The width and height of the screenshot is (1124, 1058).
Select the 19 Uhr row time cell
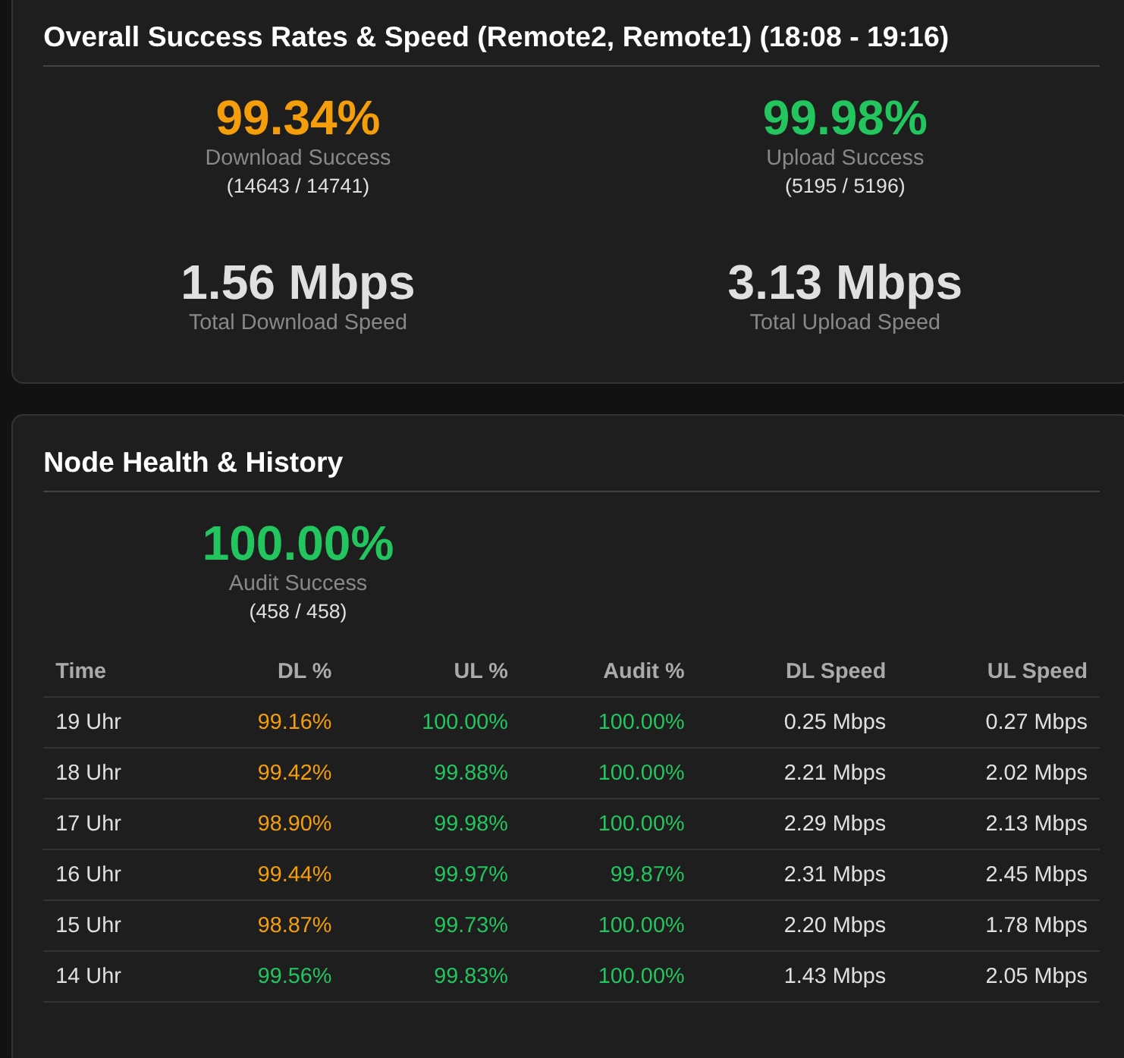[x=88, y=721]
